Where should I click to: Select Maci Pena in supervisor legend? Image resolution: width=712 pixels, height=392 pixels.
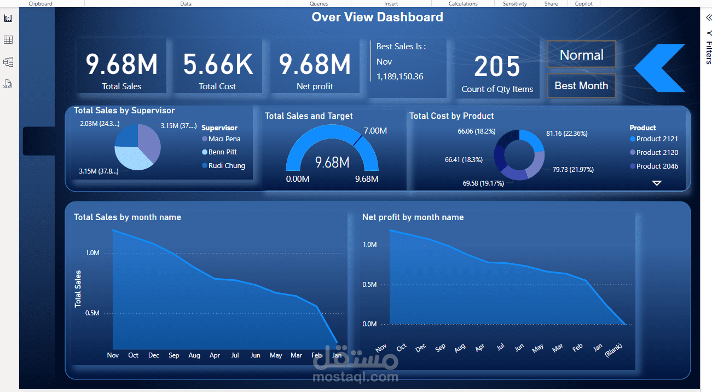(x=221, y=139)
